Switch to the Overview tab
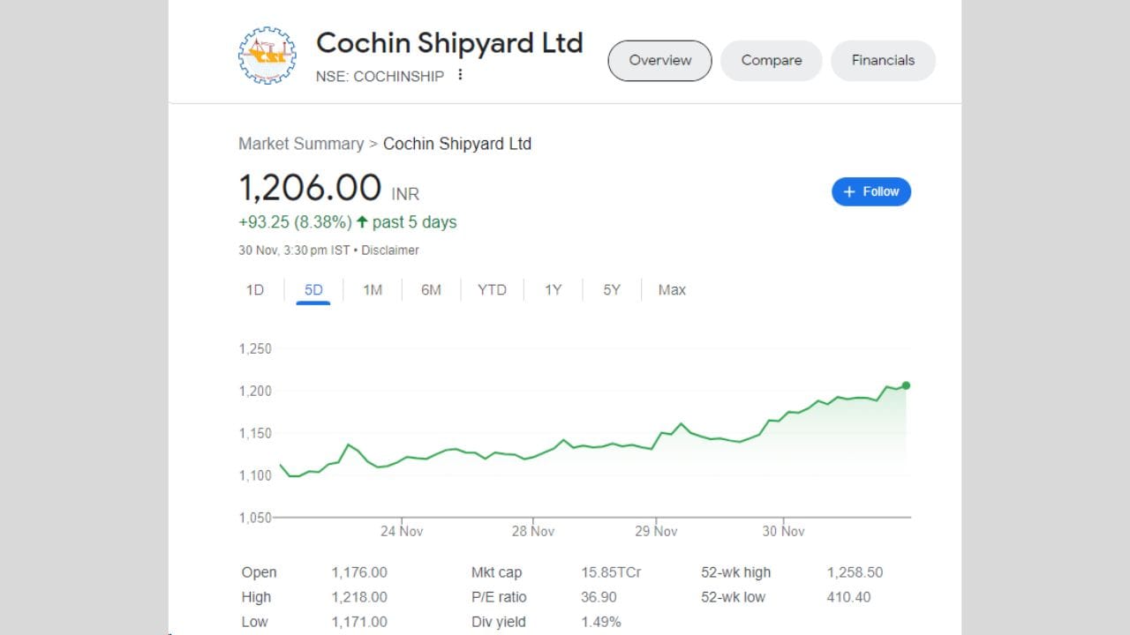The image size is (1130, 635). click(x=659, y=61)
